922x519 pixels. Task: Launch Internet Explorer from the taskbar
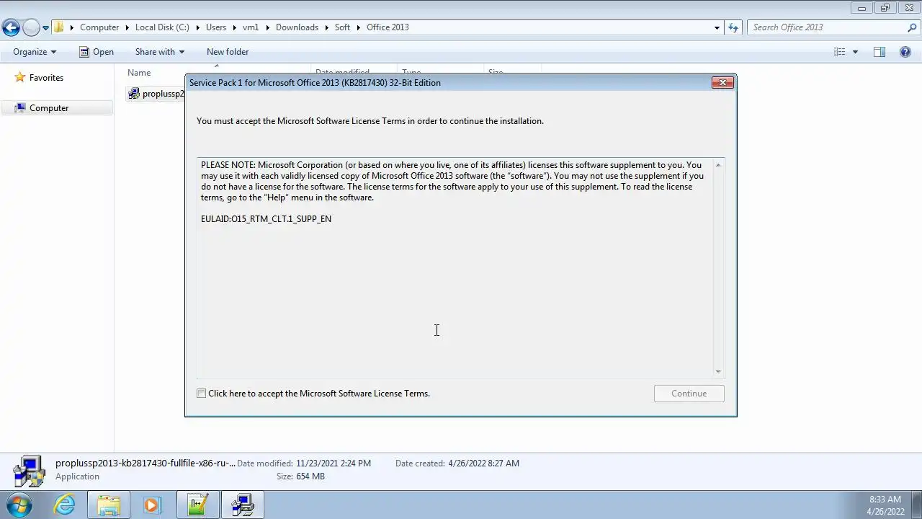[x=65, y=505]
